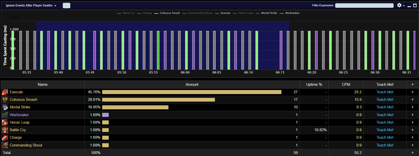Sort table by Uptime % column header
This screenshot has height=156, width=419.
coord(314,85)
